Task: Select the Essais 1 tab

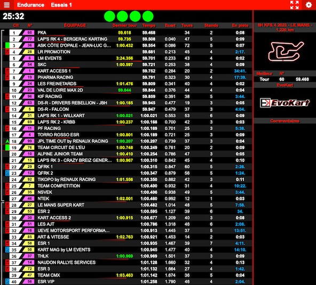Action: (x=61, y=5)
